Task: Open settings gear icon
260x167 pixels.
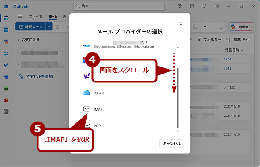Action: click(x=216, y=6)
